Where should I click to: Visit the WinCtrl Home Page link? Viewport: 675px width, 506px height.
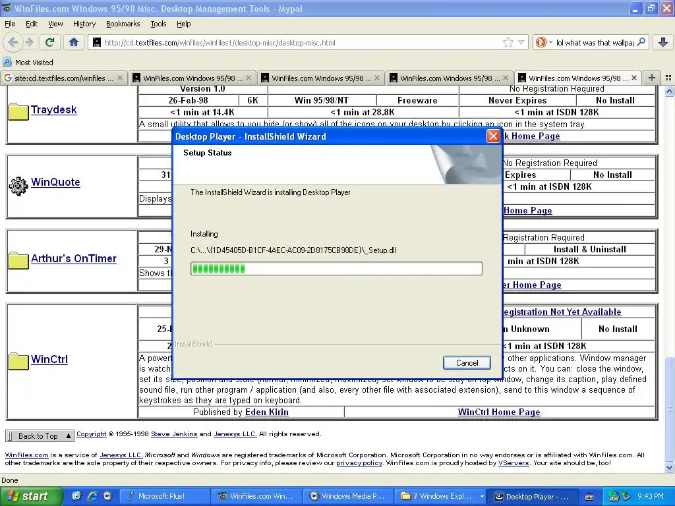499,412
